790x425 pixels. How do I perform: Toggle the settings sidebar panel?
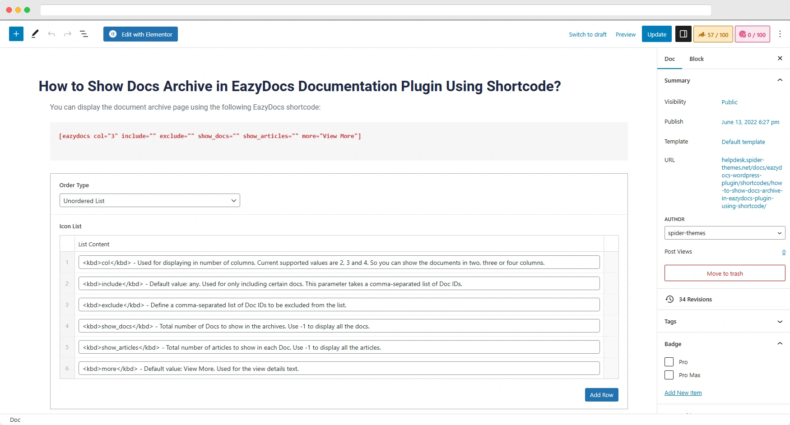[683, 34]
